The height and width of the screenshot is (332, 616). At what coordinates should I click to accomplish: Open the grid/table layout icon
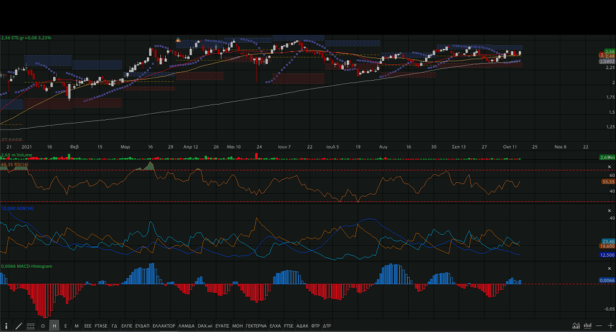pos(31,326)
